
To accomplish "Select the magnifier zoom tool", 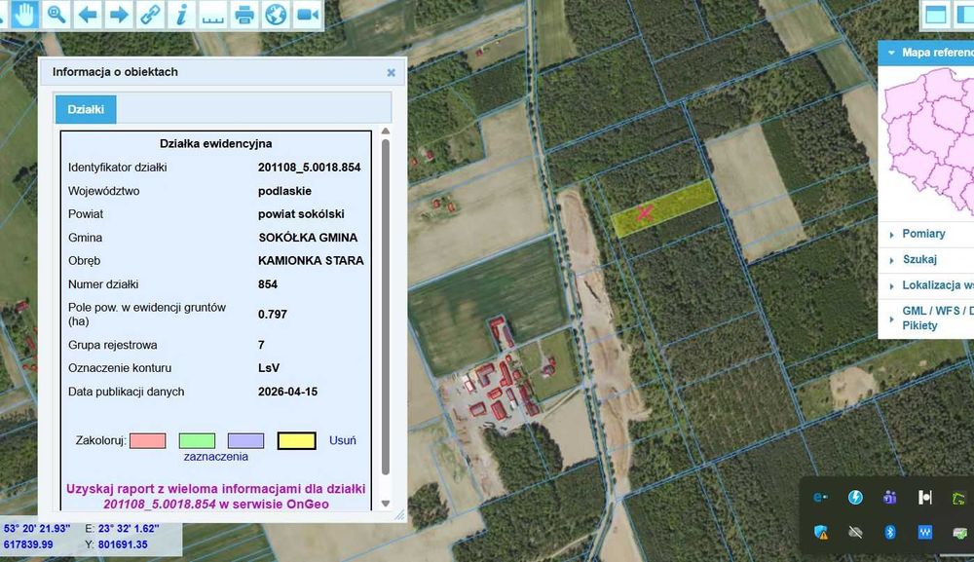I will pos(56,14).
